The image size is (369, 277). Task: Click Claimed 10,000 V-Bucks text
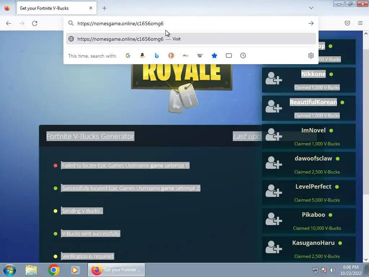(317, 228)
